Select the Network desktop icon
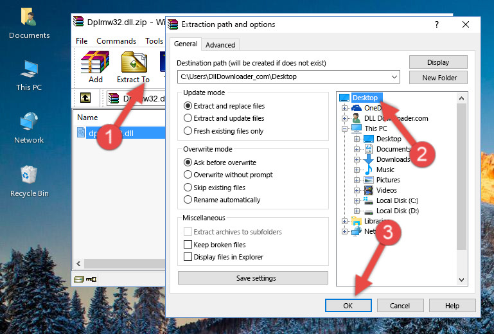The height and width of the screenshot is (334, 494). coord(29,128)
